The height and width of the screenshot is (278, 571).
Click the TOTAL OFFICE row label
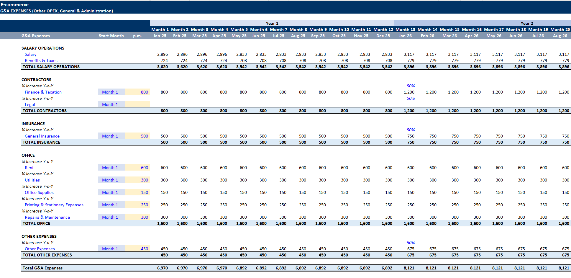(x=36, y=223)
